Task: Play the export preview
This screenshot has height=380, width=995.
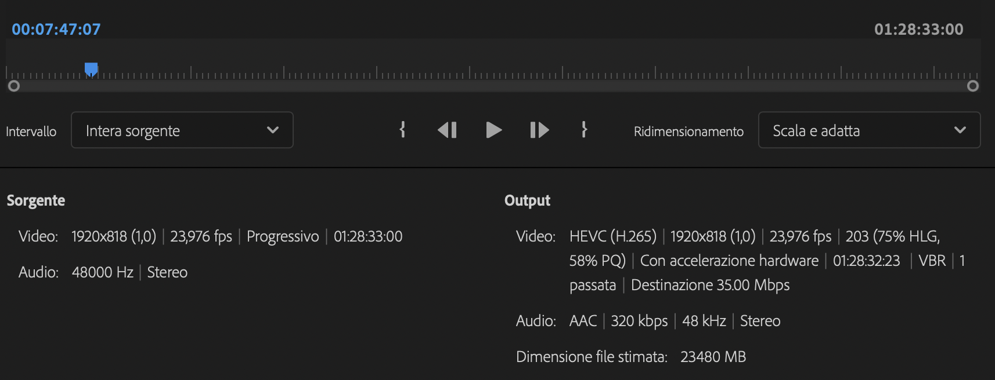Action: point(493,130)
